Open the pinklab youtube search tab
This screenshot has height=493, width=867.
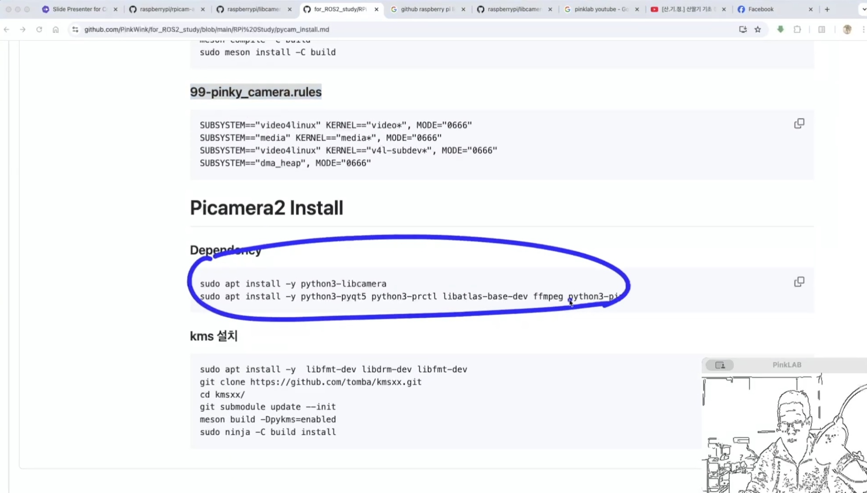pyautogui.click(x=601, y=9)
